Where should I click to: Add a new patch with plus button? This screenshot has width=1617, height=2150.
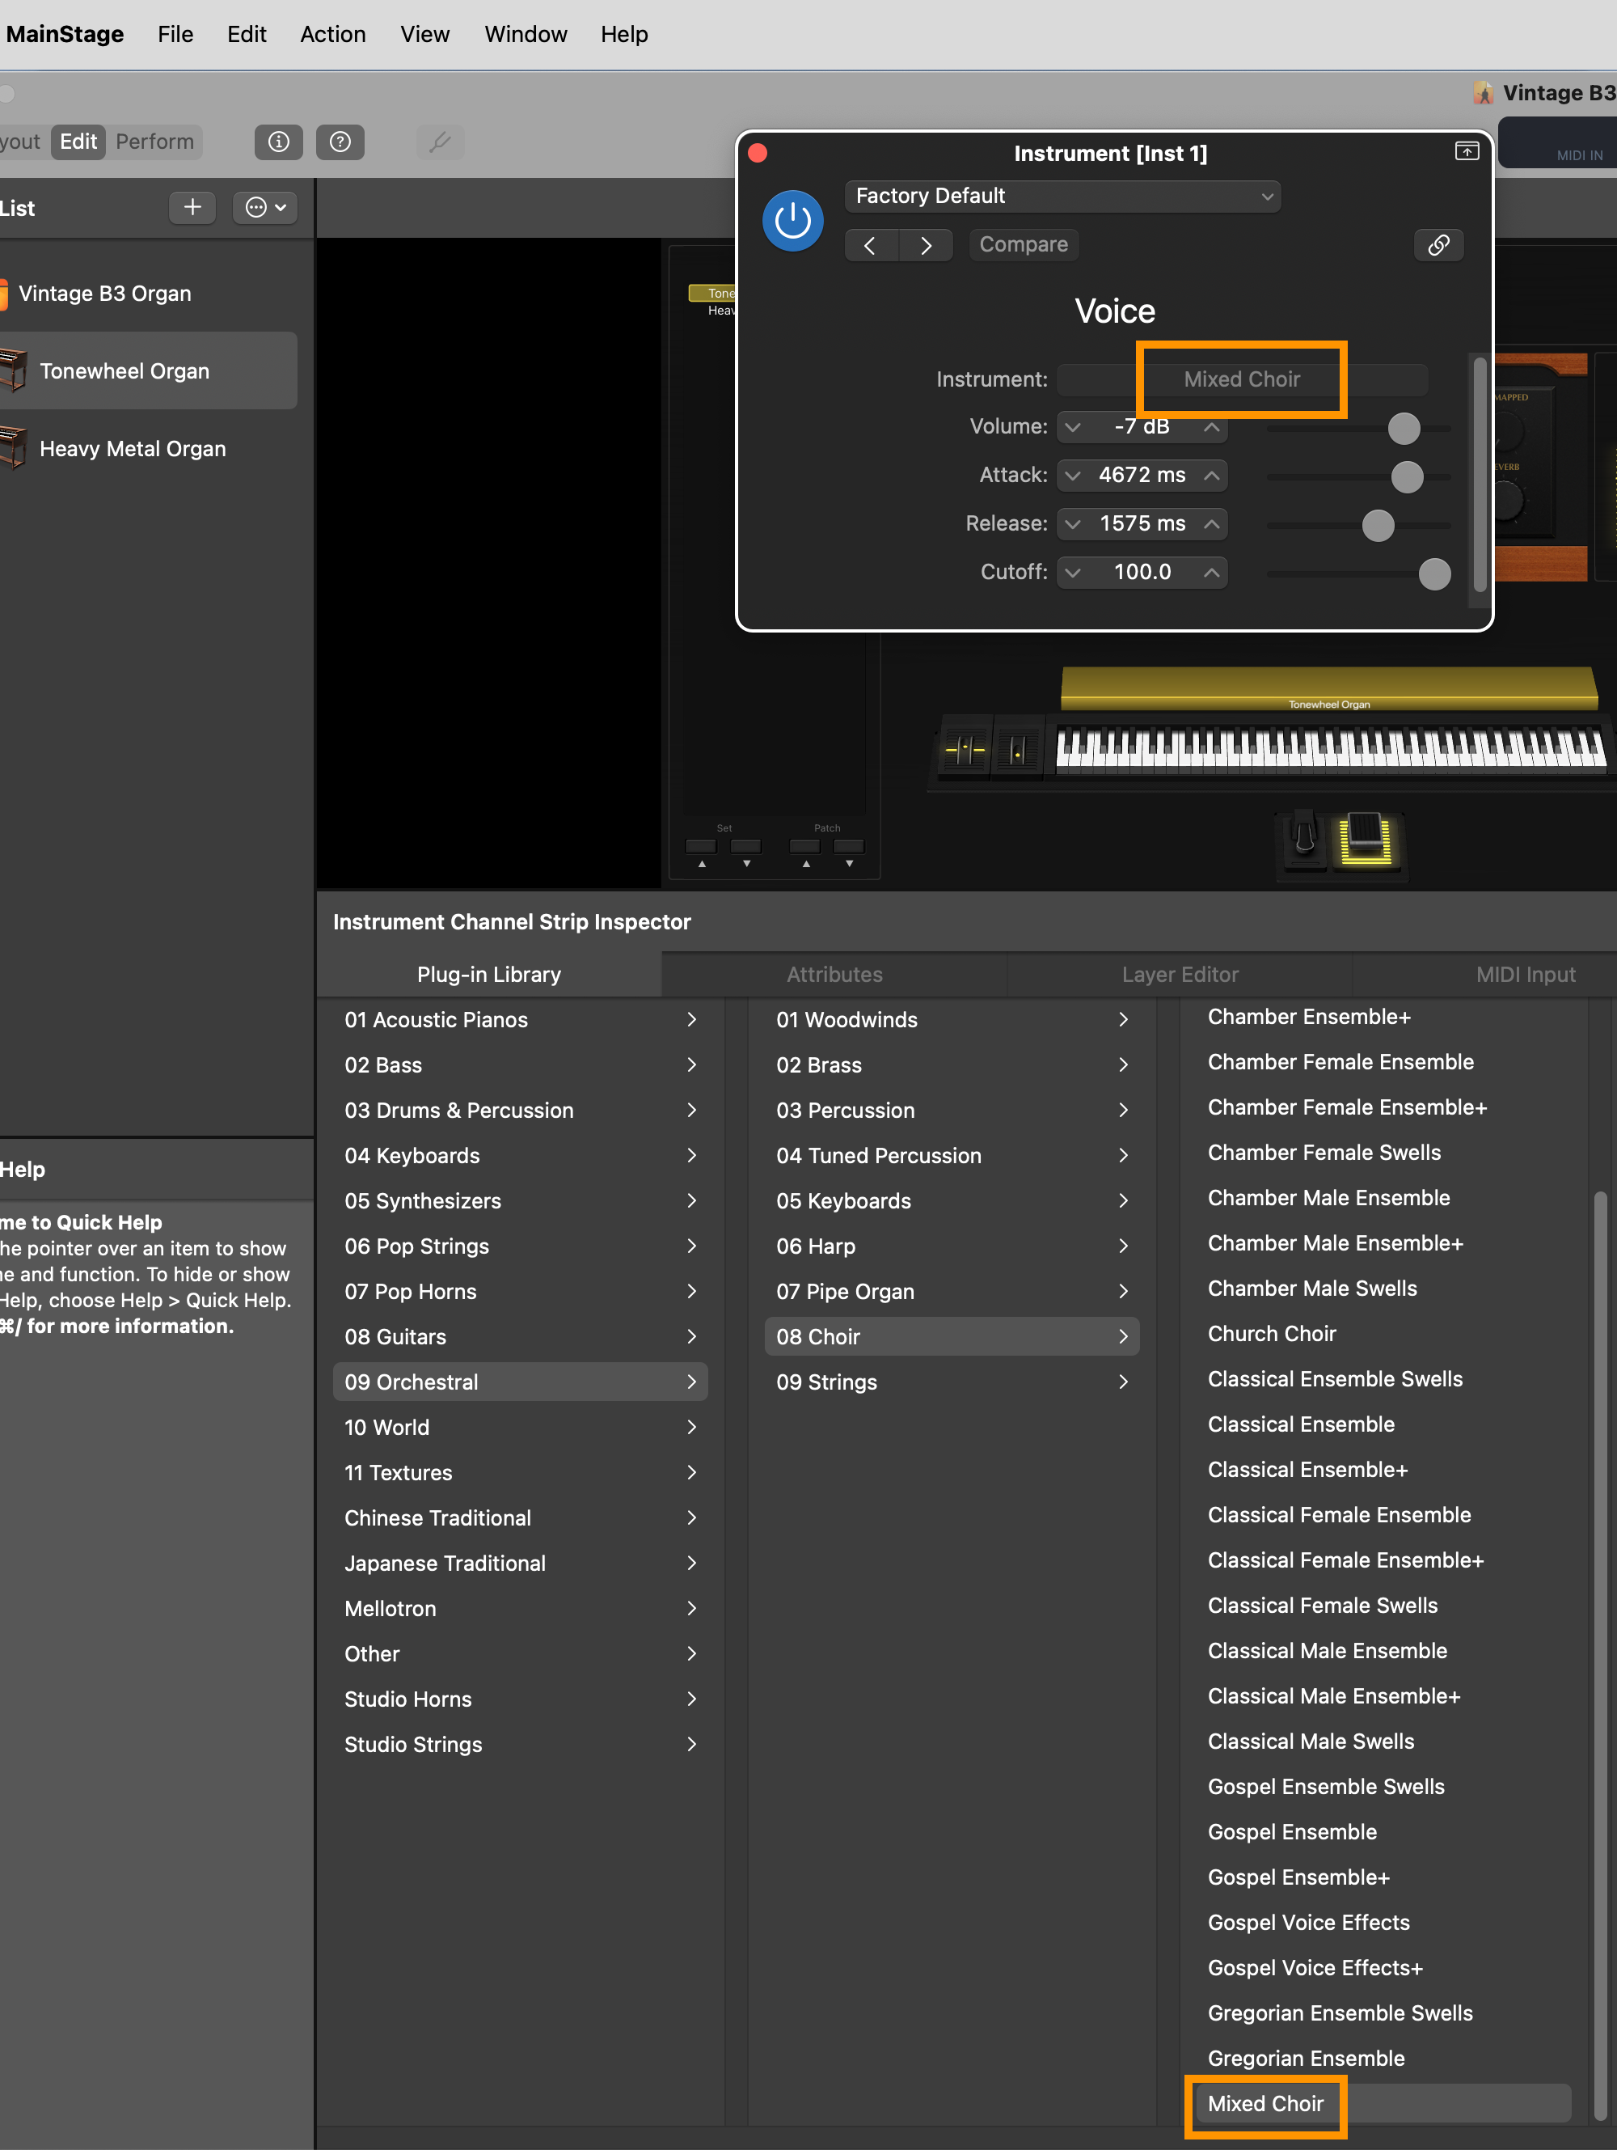192,207
